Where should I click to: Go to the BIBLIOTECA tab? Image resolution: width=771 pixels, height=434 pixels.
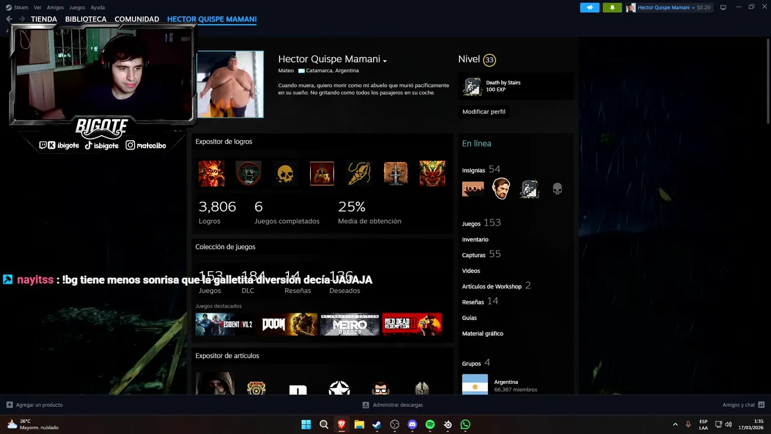tap(86, 19)
